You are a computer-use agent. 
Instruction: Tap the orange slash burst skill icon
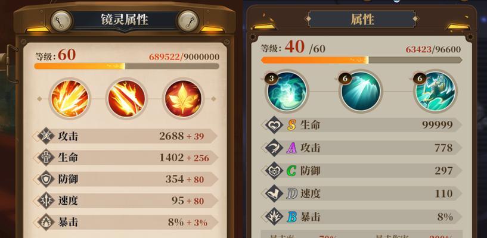pyautogui.click(x=70, y=98)
